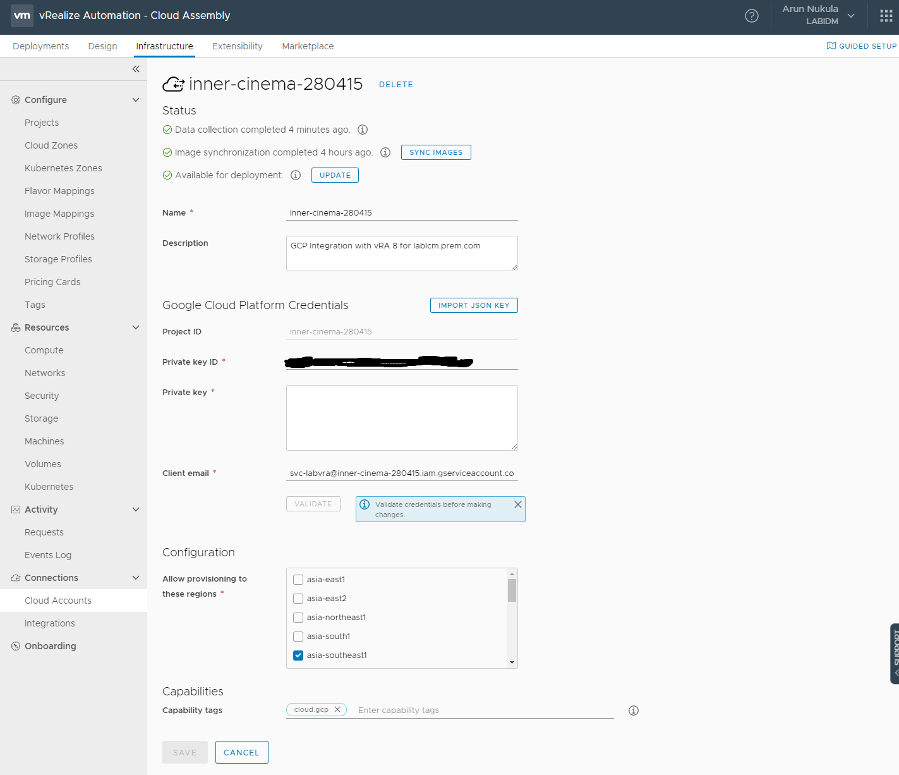Click info icon next to data collection status

pyautogui.click(x=363, y=130)
